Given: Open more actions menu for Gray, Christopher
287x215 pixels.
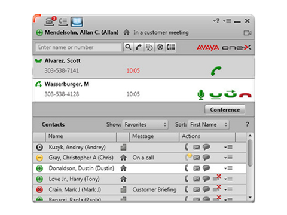Looking at the screenshot, I should pyautogui.click(x=228, y=158).
